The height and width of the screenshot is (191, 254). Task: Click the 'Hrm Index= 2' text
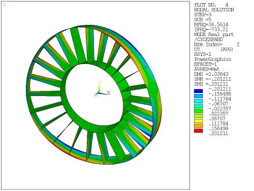(x=217, y=44)
